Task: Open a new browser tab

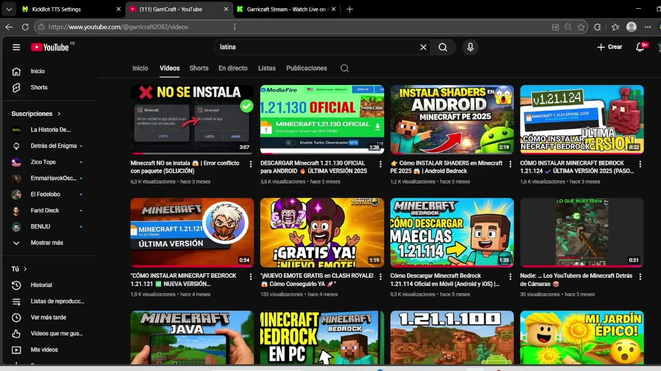Action: point(350,9)
